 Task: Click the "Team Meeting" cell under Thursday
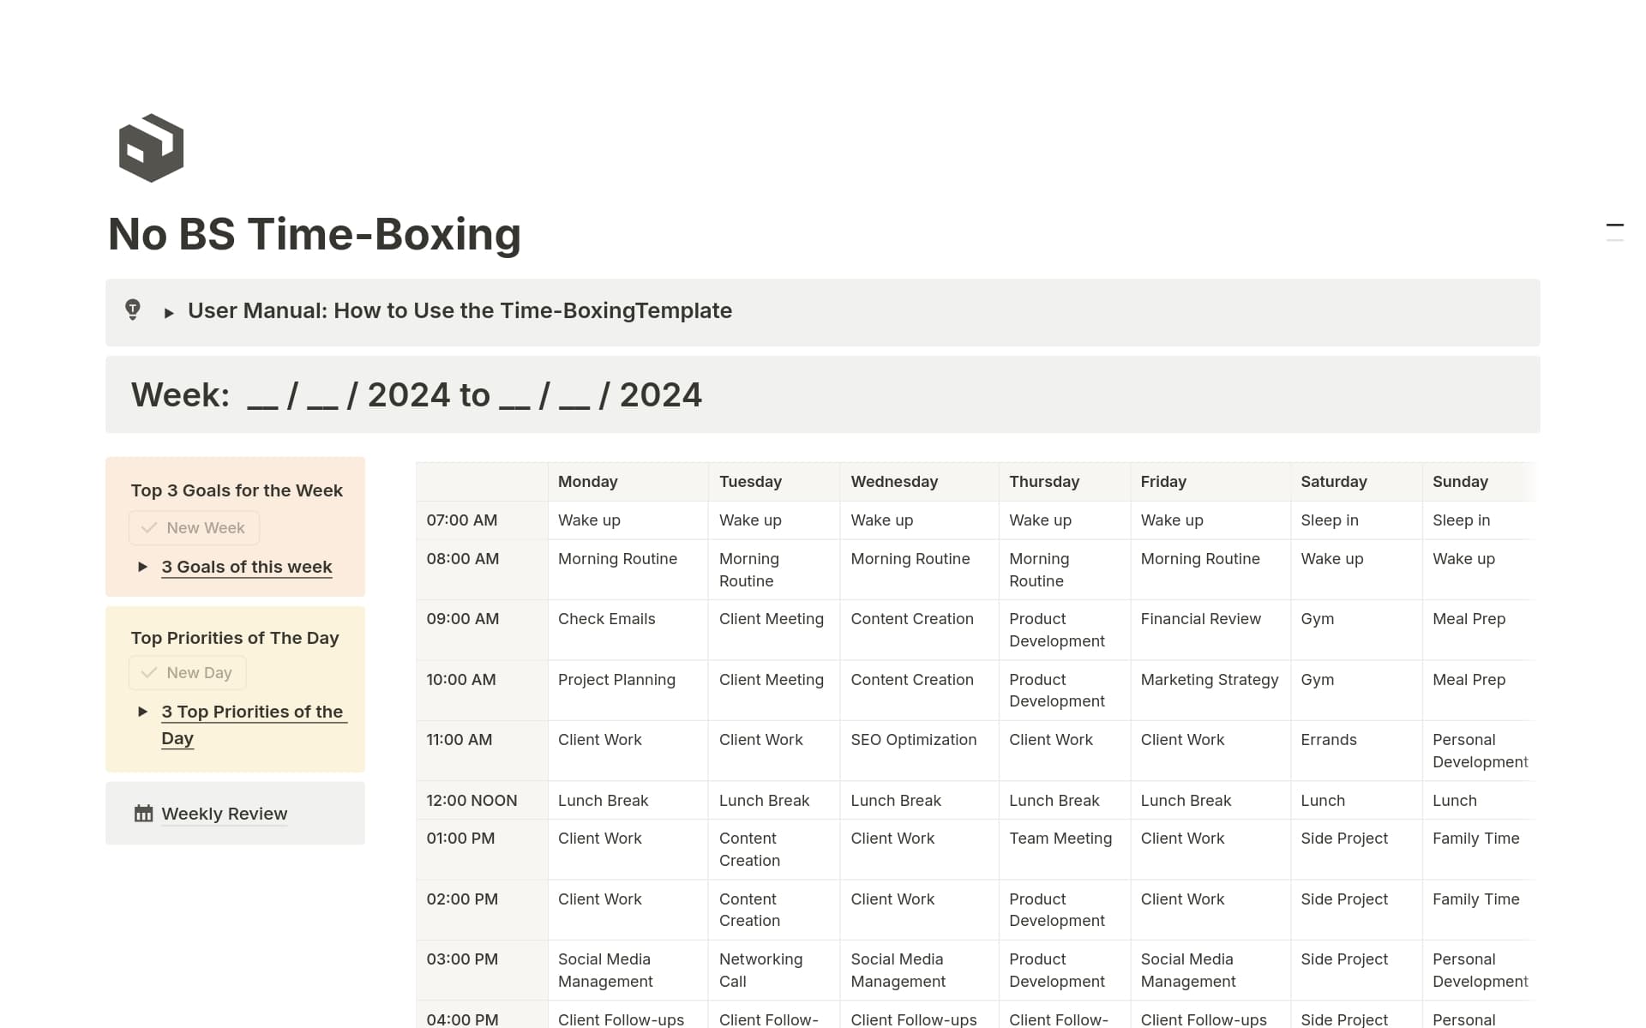[x=1060, y=838]
